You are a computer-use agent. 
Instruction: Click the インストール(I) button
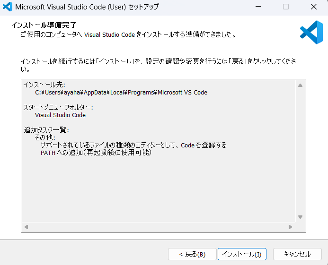242,254
